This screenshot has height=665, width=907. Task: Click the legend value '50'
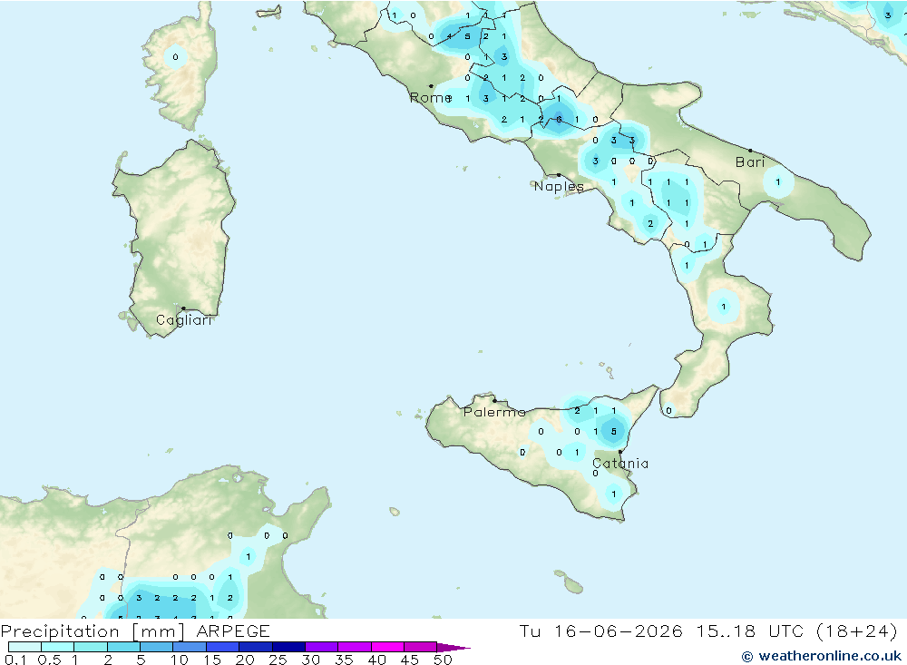(x=443, y=660)
